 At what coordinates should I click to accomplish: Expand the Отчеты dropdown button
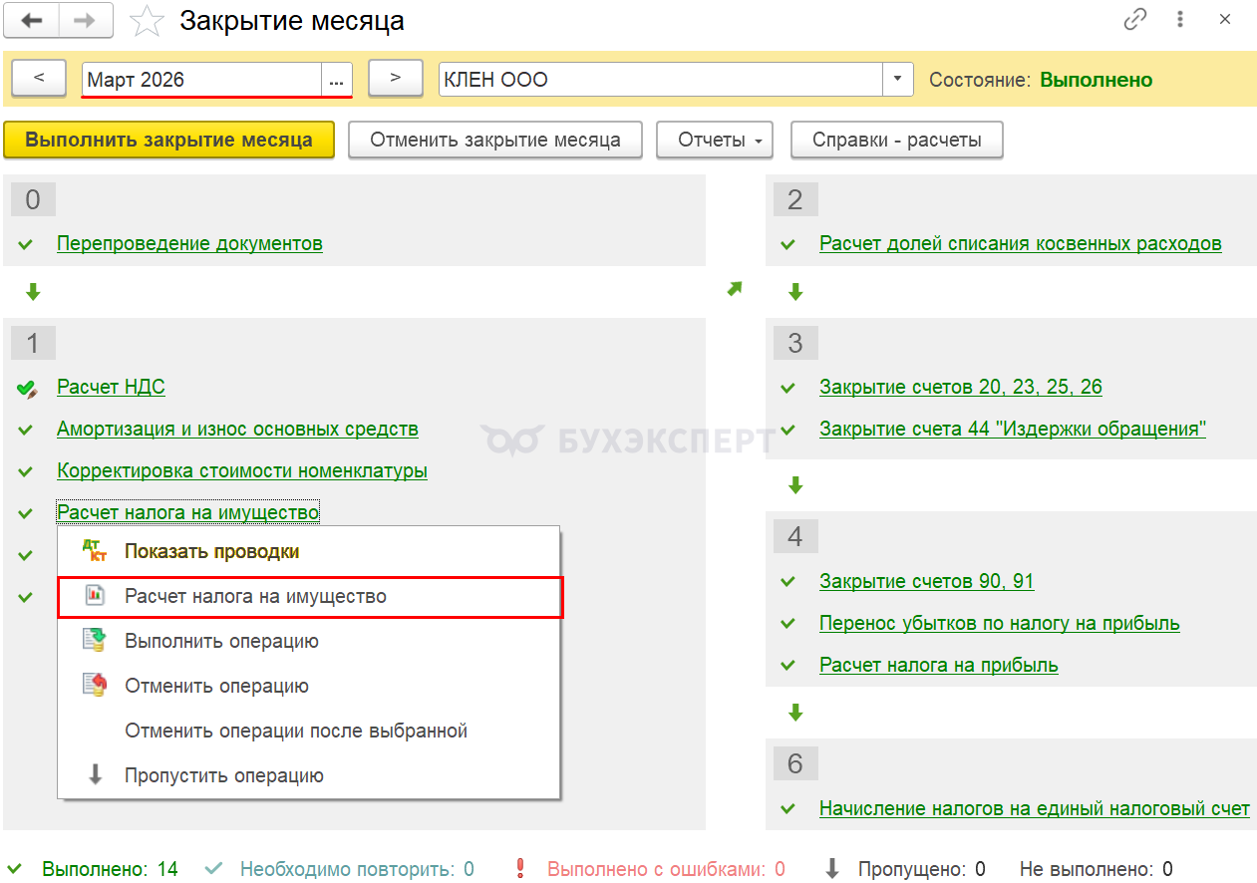tap(715, 141)
